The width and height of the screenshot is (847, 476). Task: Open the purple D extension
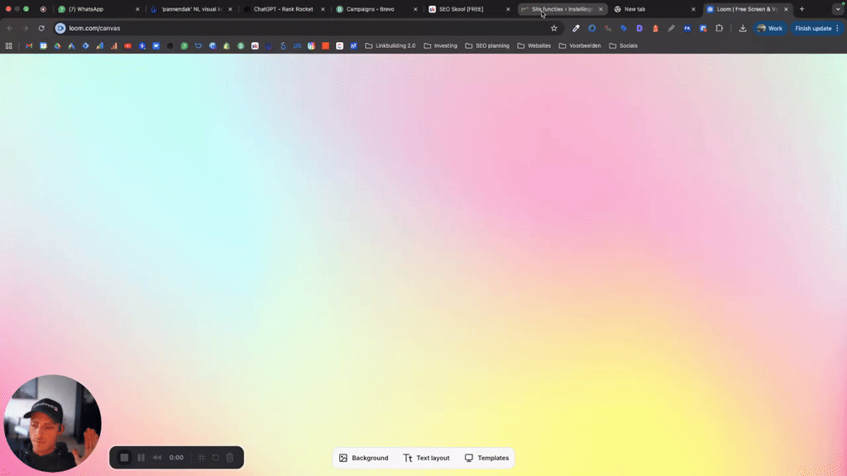(639, 28)
